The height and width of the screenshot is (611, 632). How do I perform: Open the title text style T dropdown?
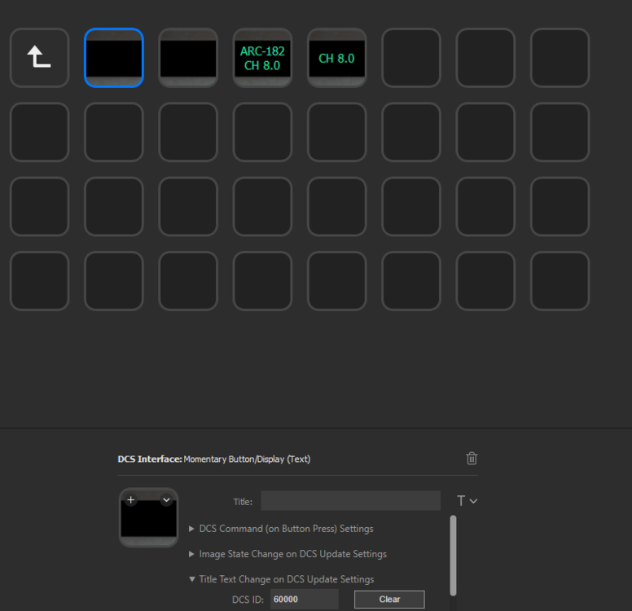coord(467,501)
